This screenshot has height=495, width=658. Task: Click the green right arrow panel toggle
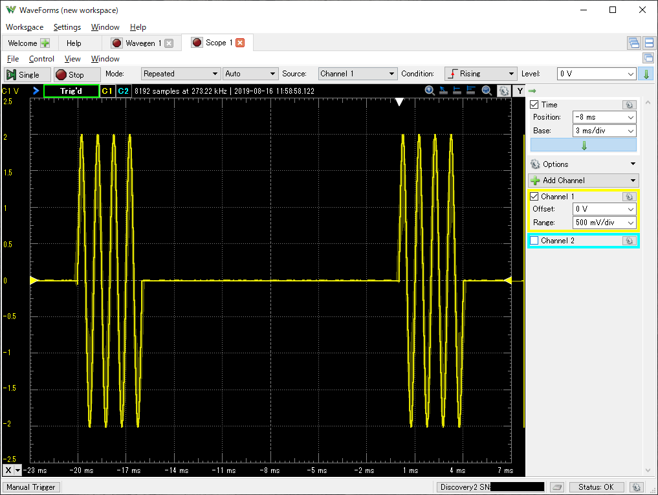[532, 91]
